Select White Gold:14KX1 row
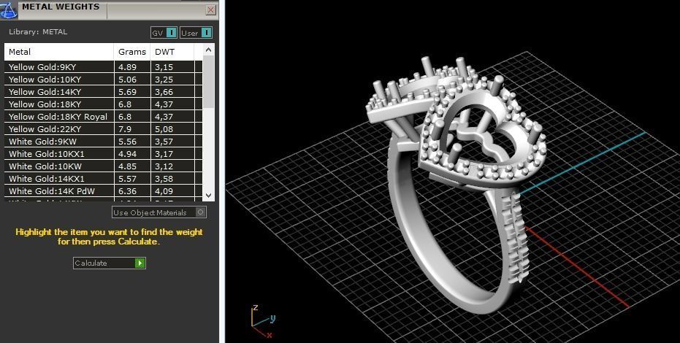 coord(103,178)
